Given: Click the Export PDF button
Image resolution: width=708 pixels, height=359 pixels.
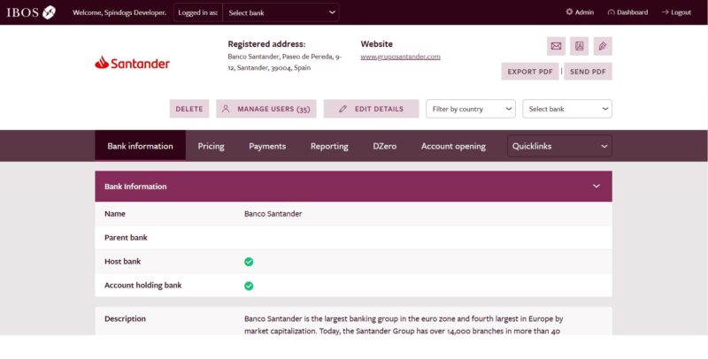Looking at the screenshot, I should [x=529, y=72].
